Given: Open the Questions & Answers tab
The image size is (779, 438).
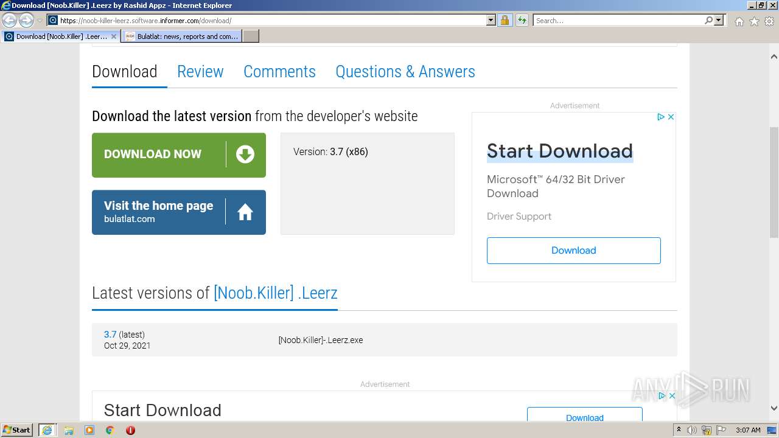Looking at the screenshot, I should click(405, 72).
